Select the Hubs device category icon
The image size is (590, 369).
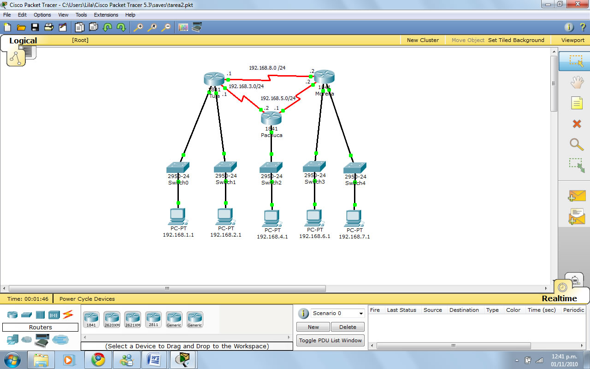[40, 315]
